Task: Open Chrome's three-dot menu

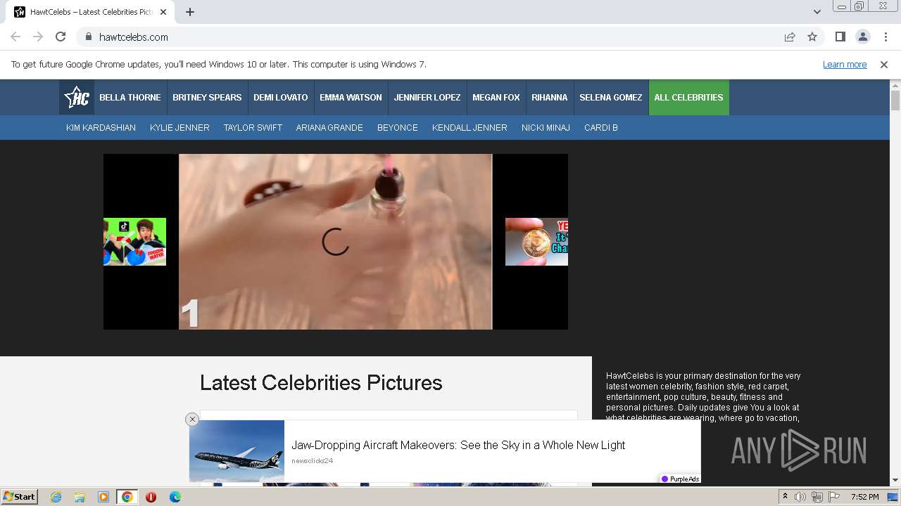Action: click(884, 37)
